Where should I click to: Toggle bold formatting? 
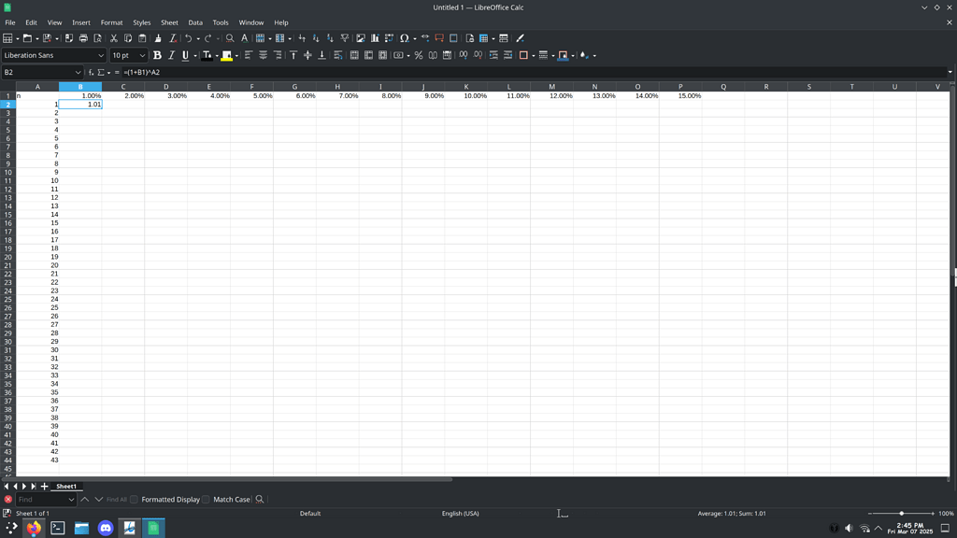tap(156, 55)
